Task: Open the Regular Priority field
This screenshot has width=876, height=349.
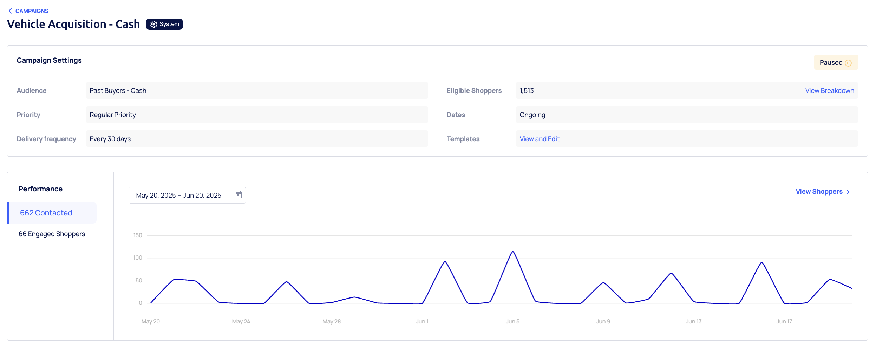Action: pos(256,115)
